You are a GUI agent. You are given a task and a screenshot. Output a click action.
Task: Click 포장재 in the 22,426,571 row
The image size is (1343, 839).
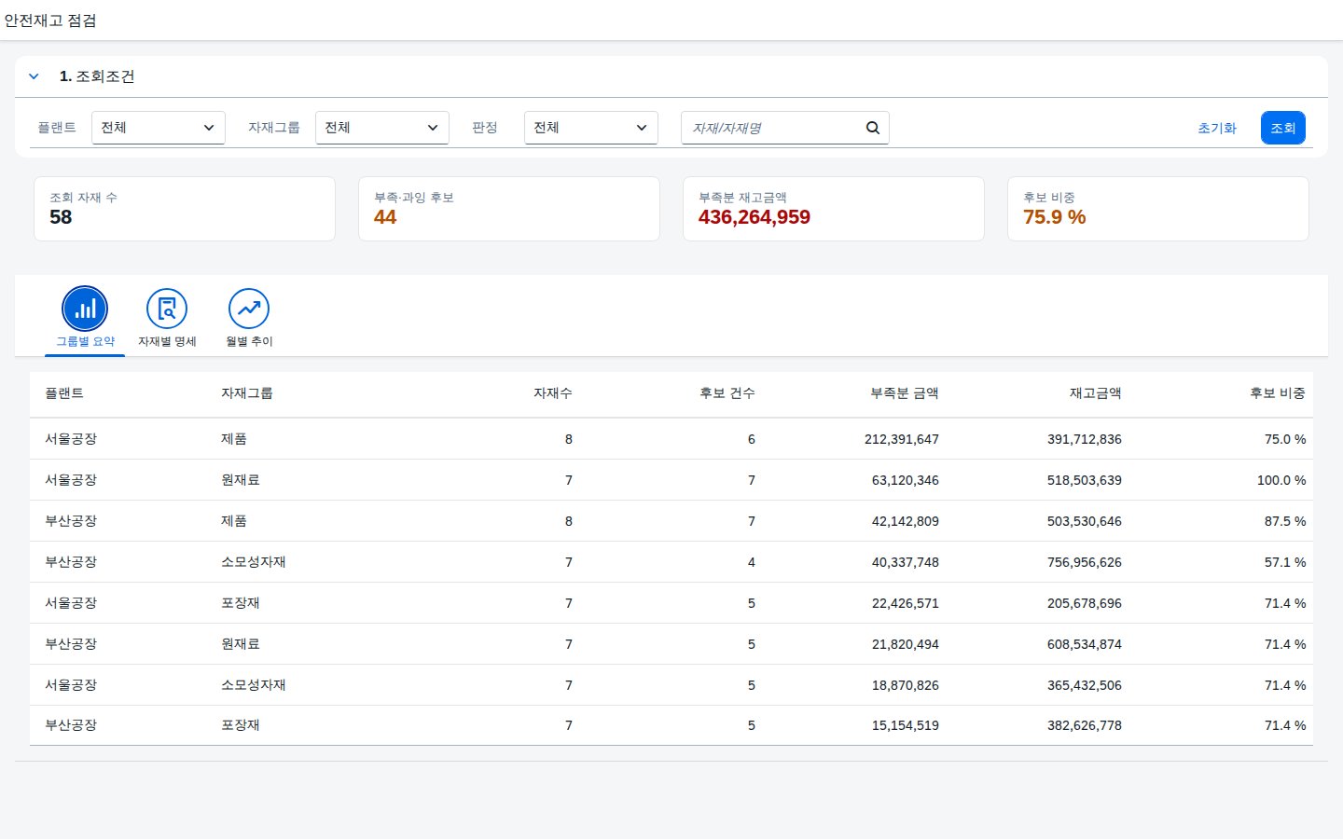pos(241,603)
